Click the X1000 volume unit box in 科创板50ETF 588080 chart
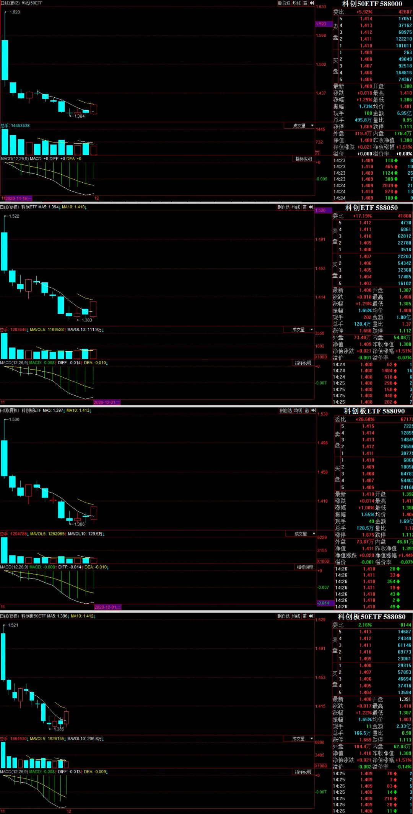The image size is (413, 814). (321, 766)
